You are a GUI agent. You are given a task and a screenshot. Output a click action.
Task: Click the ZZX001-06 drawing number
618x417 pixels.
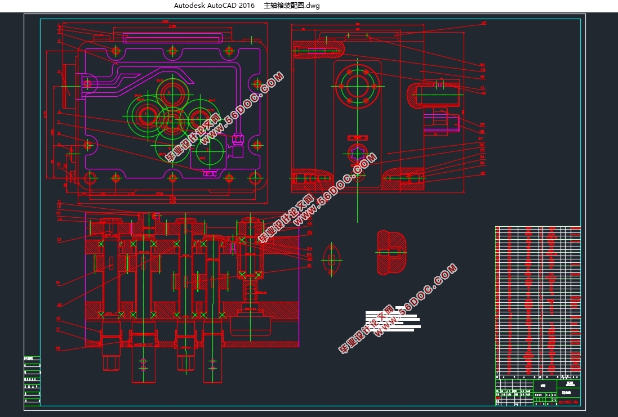(x=568, y=402)
